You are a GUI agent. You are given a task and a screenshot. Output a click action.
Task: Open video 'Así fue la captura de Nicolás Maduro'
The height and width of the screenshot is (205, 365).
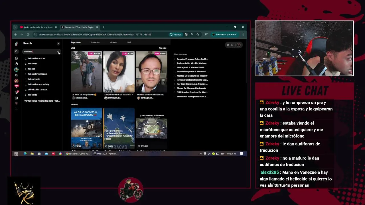pos(86,128)
